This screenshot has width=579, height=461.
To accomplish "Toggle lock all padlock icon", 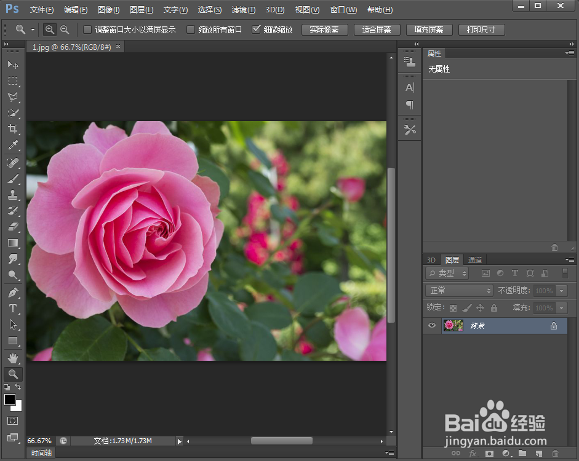I will (494, 307).
